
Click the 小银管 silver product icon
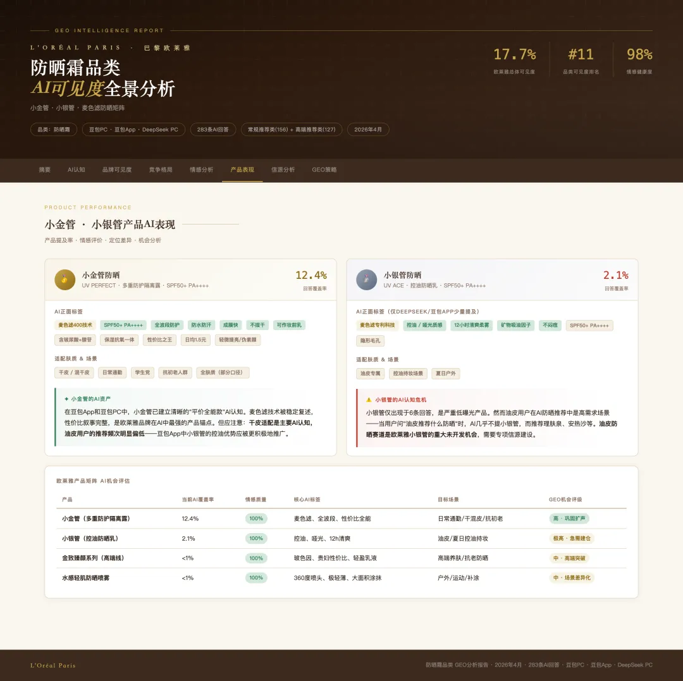tap(366, 279)
